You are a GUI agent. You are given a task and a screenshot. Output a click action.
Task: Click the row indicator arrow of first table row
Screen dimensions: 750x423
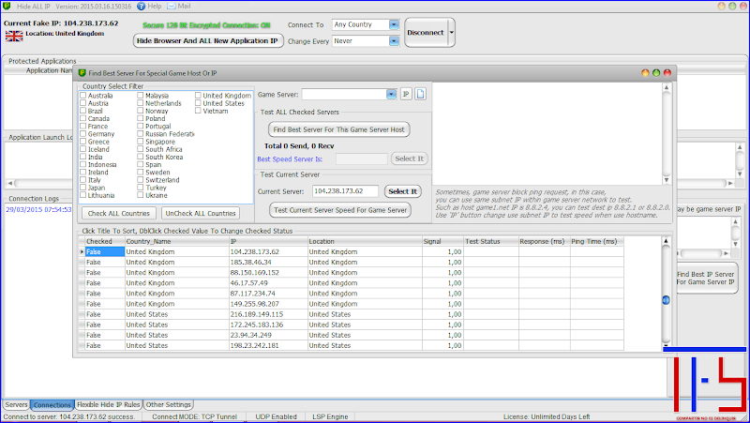(82, 251)
